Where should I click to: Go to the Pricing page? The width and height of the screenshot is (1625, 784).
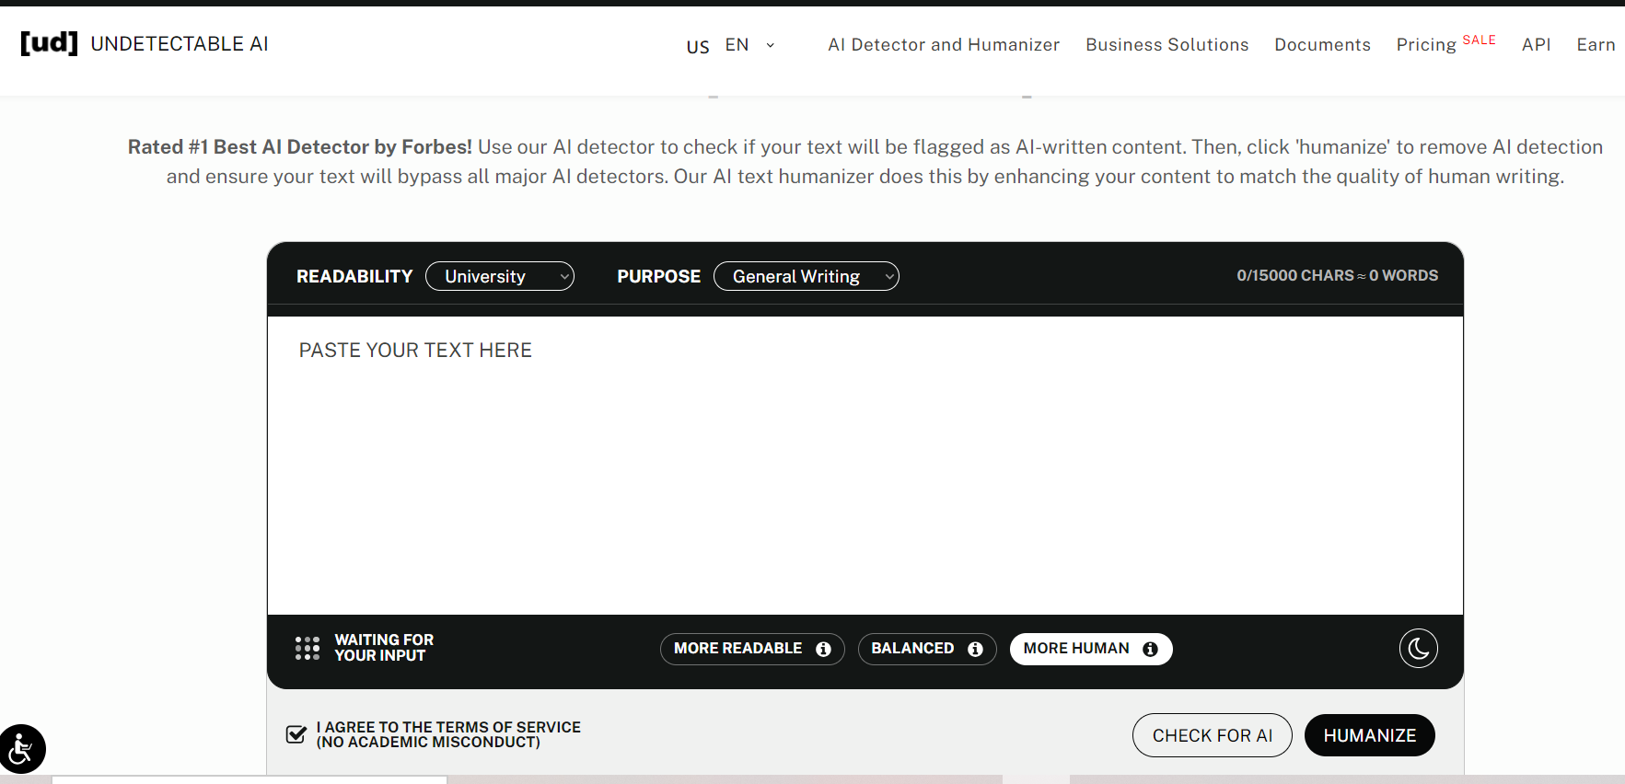point(1426,45)
